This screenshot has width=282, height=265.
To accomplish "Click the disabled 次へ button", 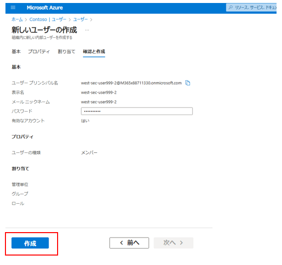I will [x=173, y=243].
